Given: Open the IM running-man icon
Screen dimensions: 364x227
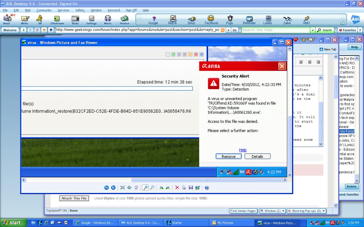Looking at the screenshot, I should (40, 19).
